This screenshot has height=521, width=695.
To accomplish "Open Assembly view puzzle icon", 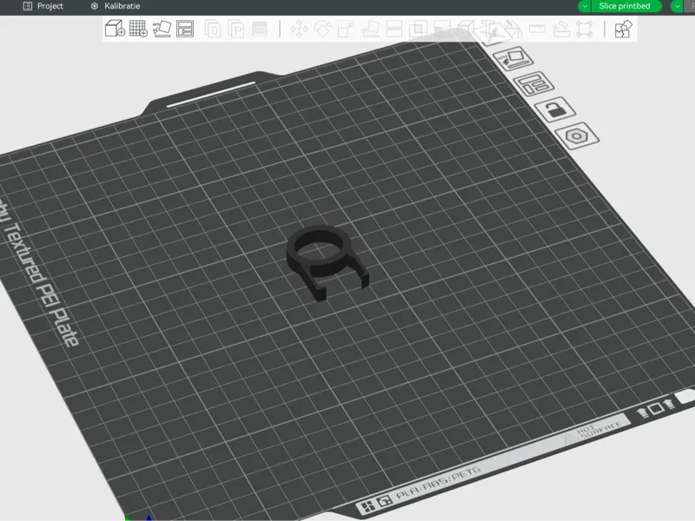I will point(623,30).
